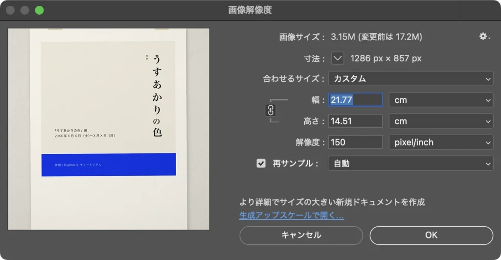The image size is (501, 260).
Task: Expand the 寸法 dimension units dropdown
Action: tap(338, 59)
